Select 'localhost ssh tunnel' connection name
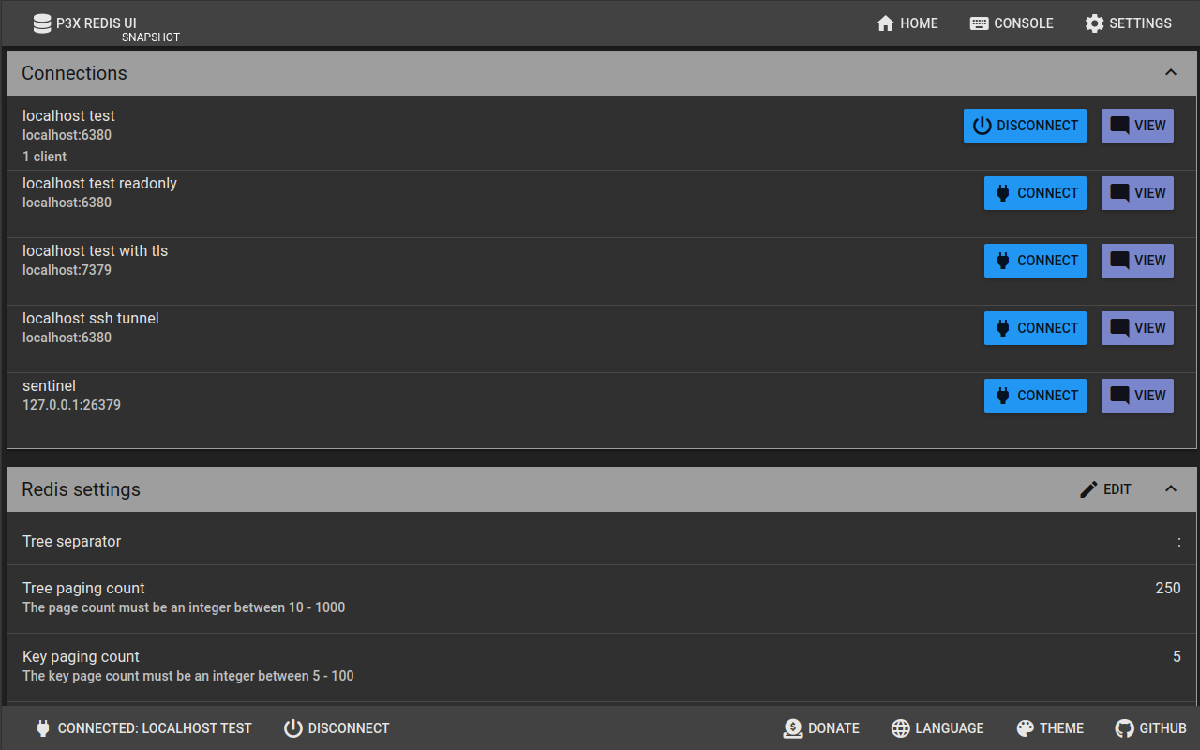The height and width of the screenshot is (750, 1200). (90, 319)
